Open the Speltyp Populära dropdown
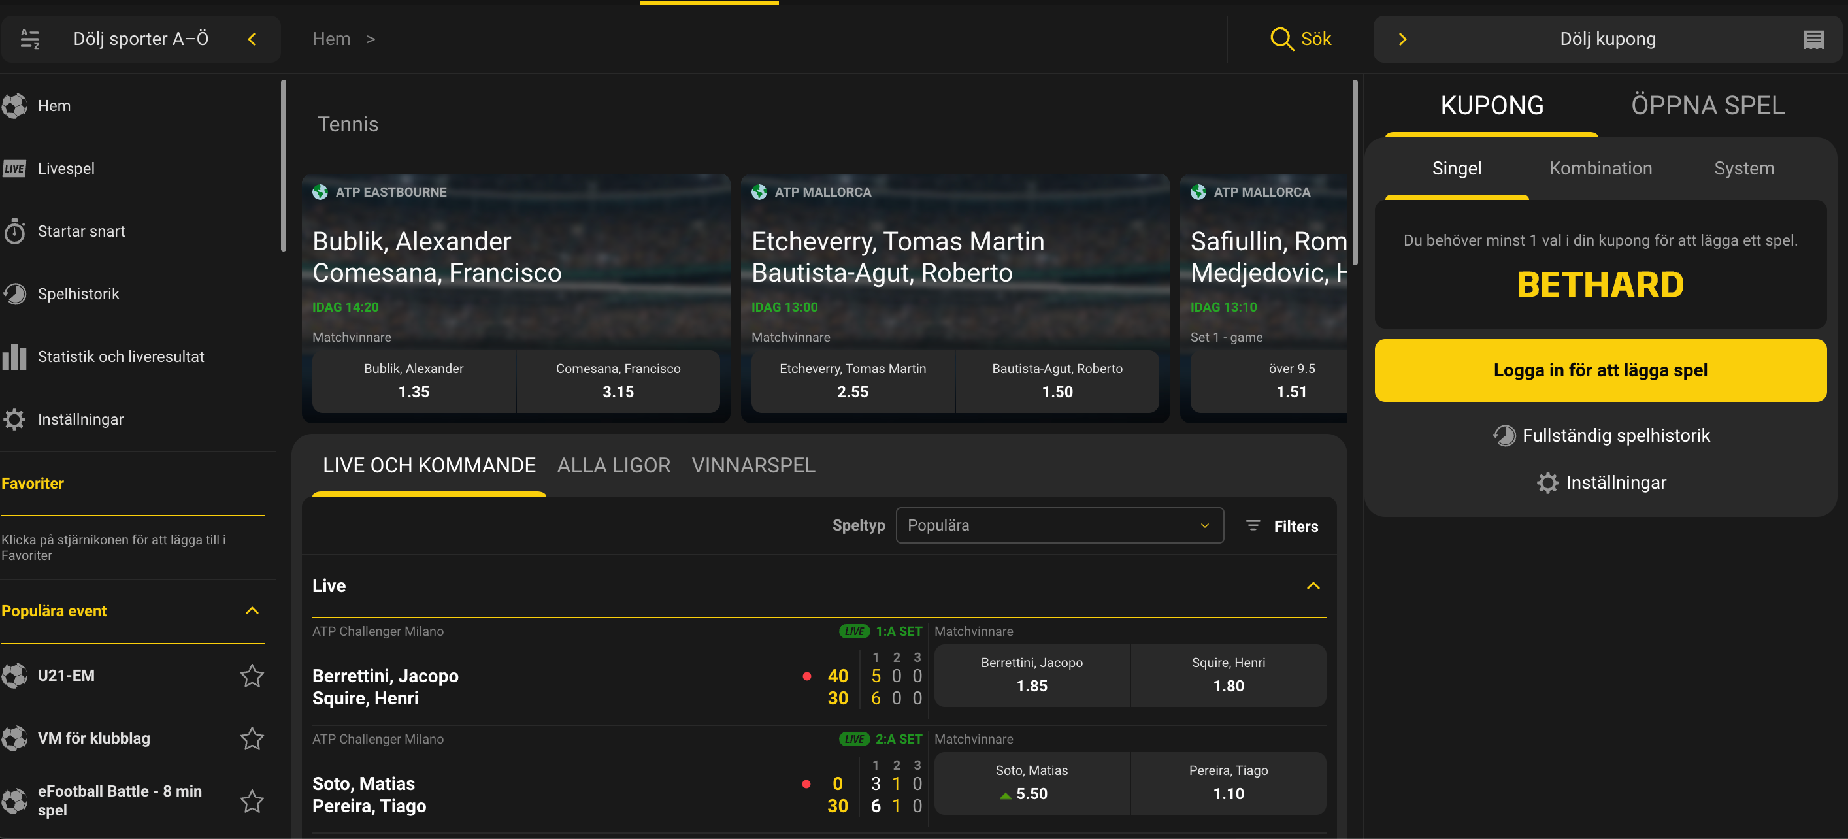 pos(1059,525)
